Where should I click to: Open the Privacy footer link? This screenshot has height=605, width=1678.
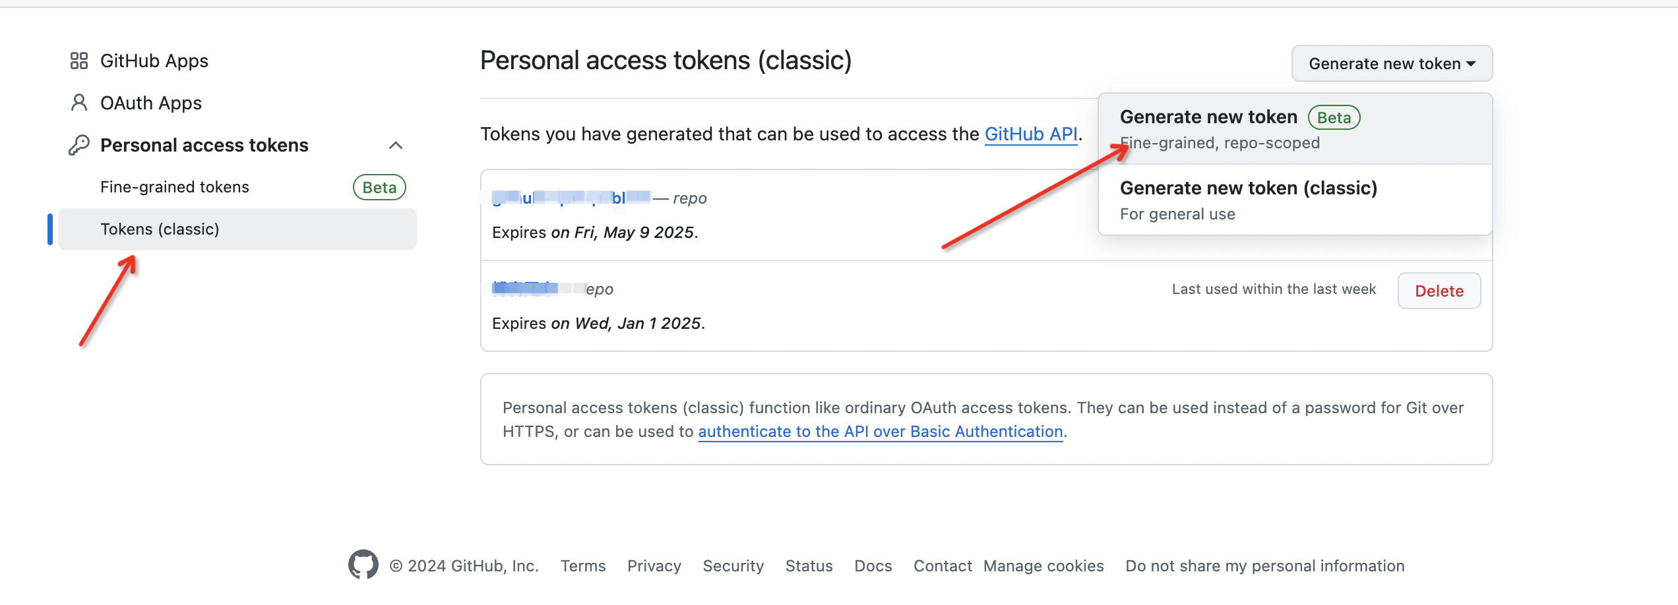click(654, 566)
